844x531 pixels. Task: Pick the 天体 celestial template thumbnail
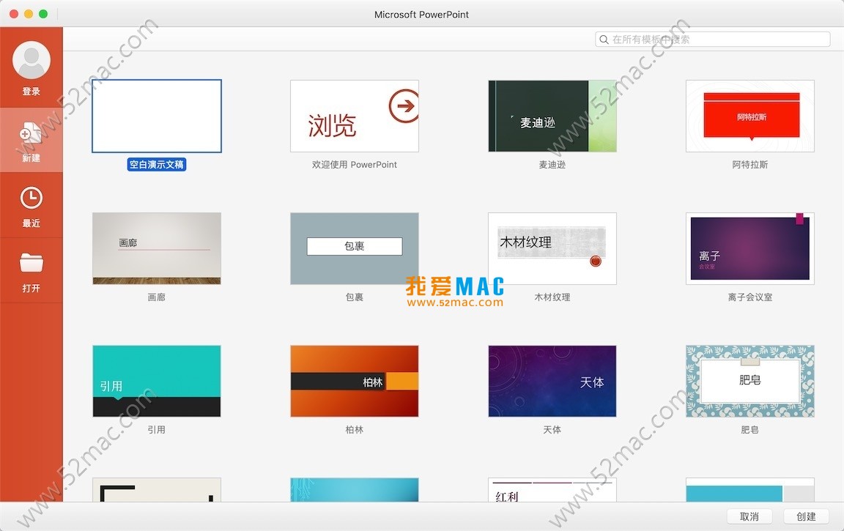point(552,381)
